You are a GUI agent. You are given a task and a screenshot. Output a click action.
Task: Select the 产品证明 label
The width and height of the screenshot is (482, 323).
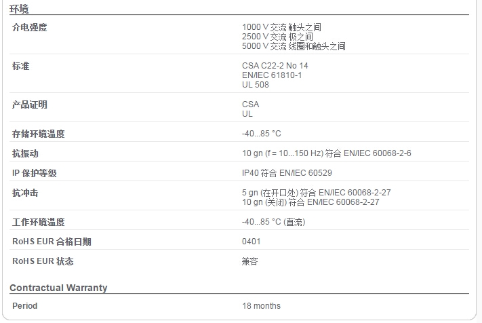click(x=30, y=104)
